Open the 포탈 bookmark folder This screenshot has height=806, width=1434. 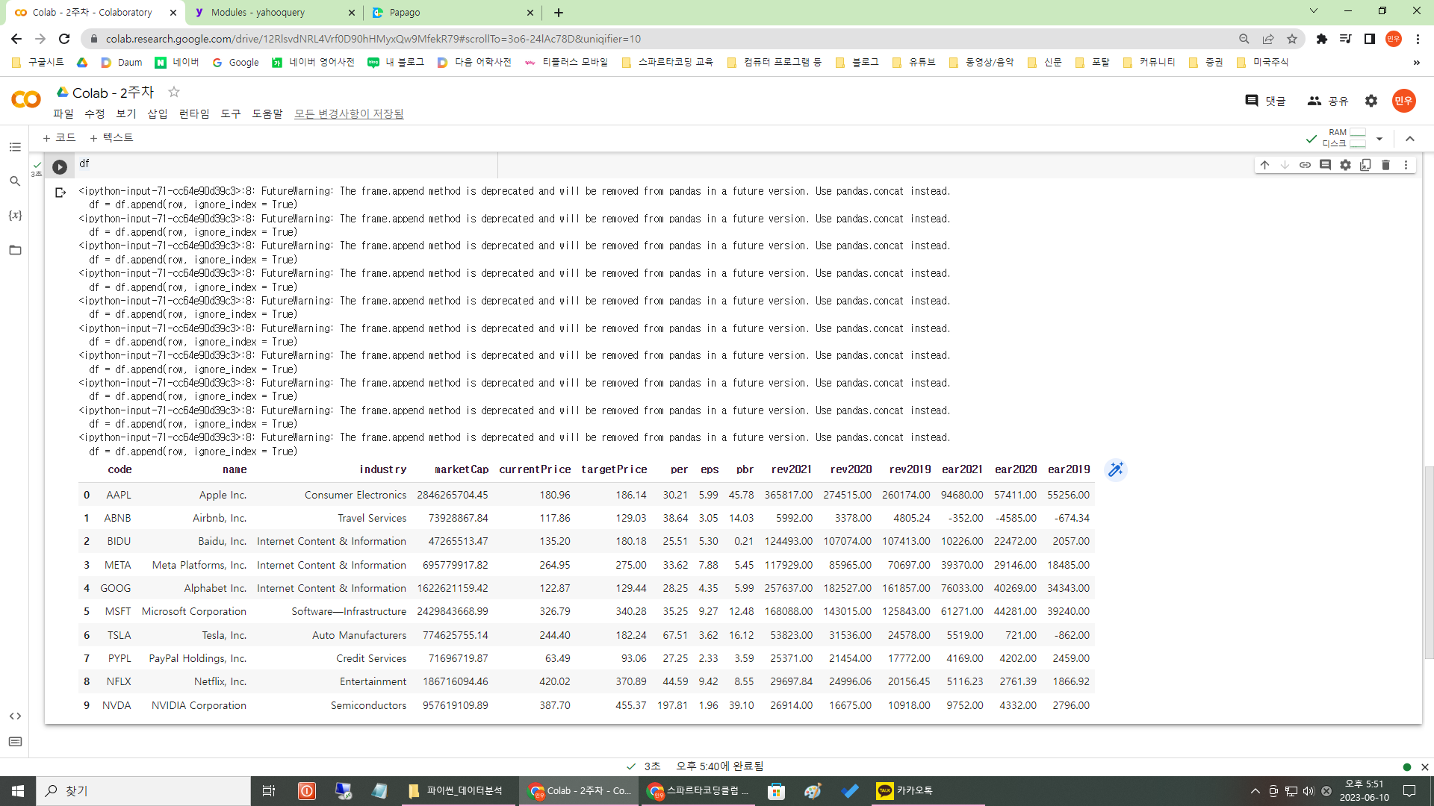click(x=1093, y=63)
